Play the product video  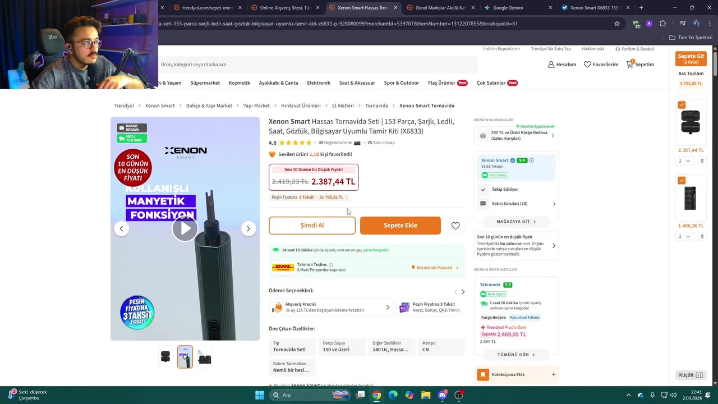(x=185, y=228)
